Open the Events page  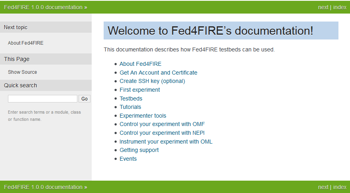pyautogui.click(x=128, y=159)
